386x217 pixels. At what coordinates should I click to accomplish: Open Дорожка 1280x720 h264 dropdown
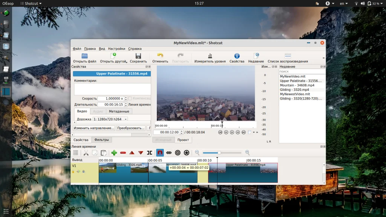pyautogui.click(x=110, y=119)
